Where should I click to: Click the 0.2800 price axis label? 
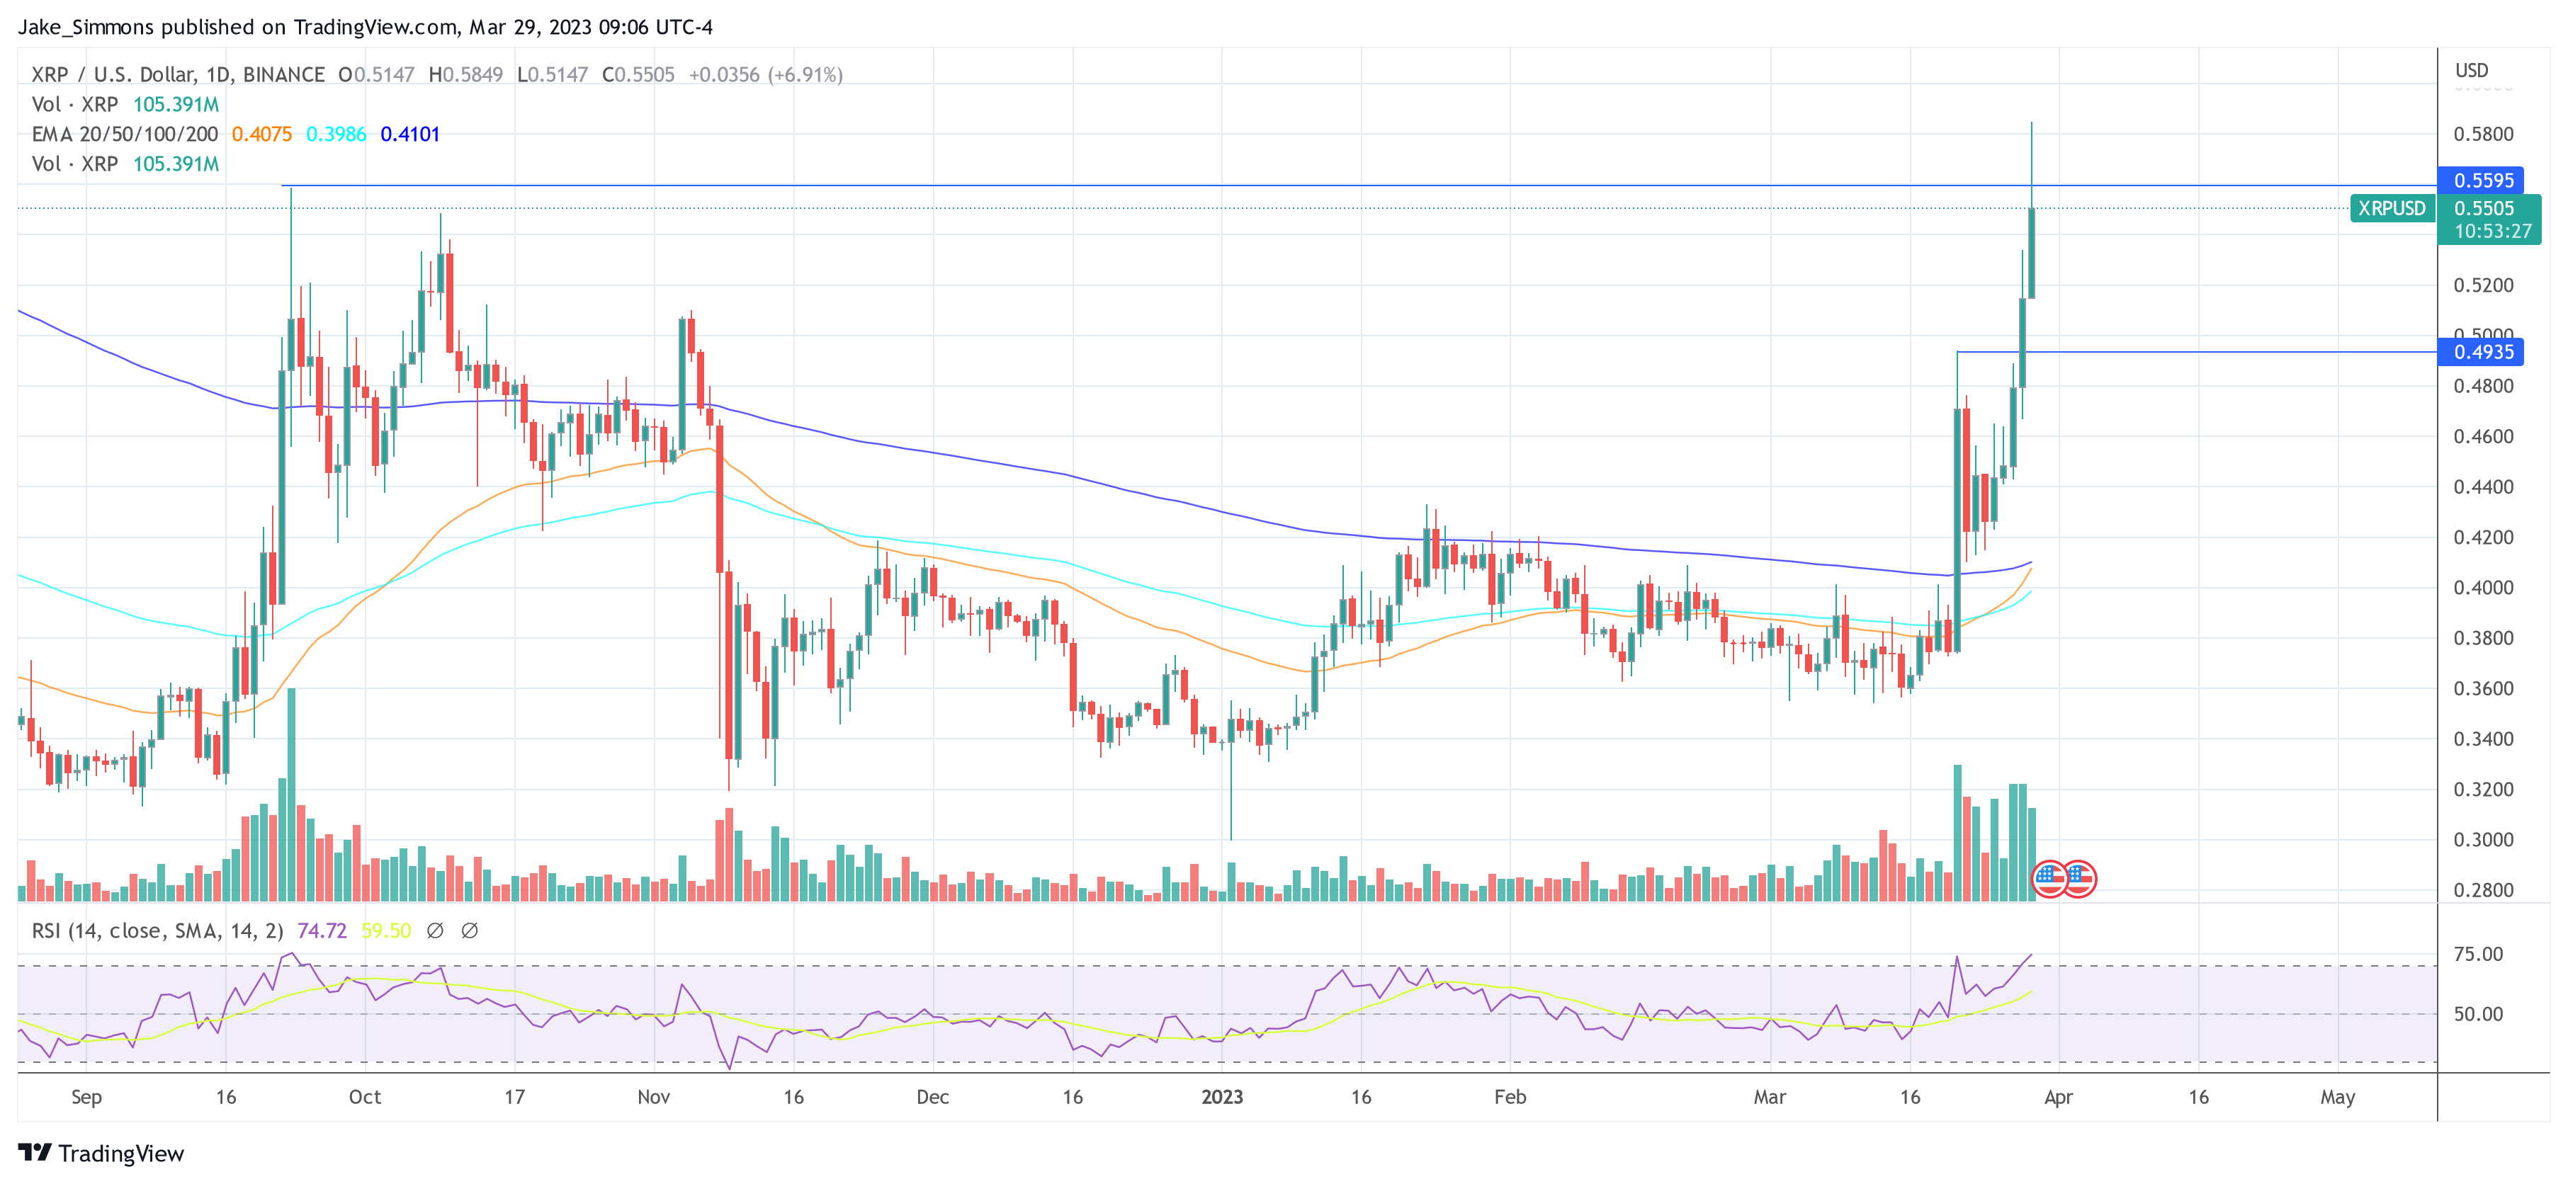(x=2483, y=890)
